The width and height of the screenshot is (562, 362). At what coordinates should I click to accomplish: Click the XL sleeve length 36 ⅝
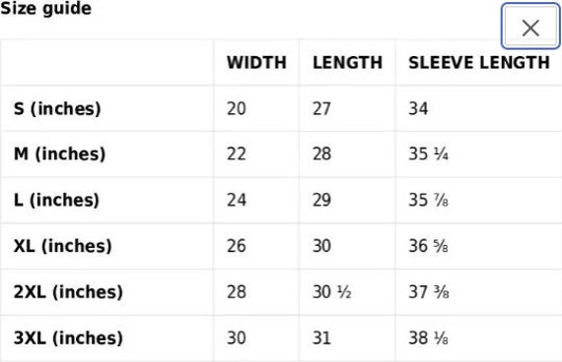428,246
